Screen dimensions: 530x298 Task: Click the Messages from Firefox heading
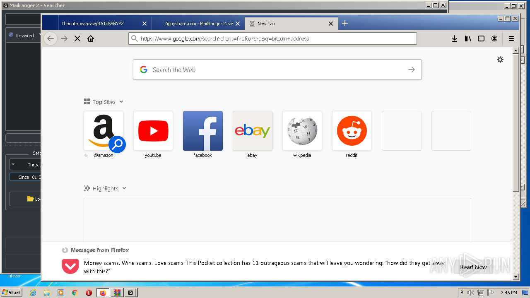[x=100, y=250]
